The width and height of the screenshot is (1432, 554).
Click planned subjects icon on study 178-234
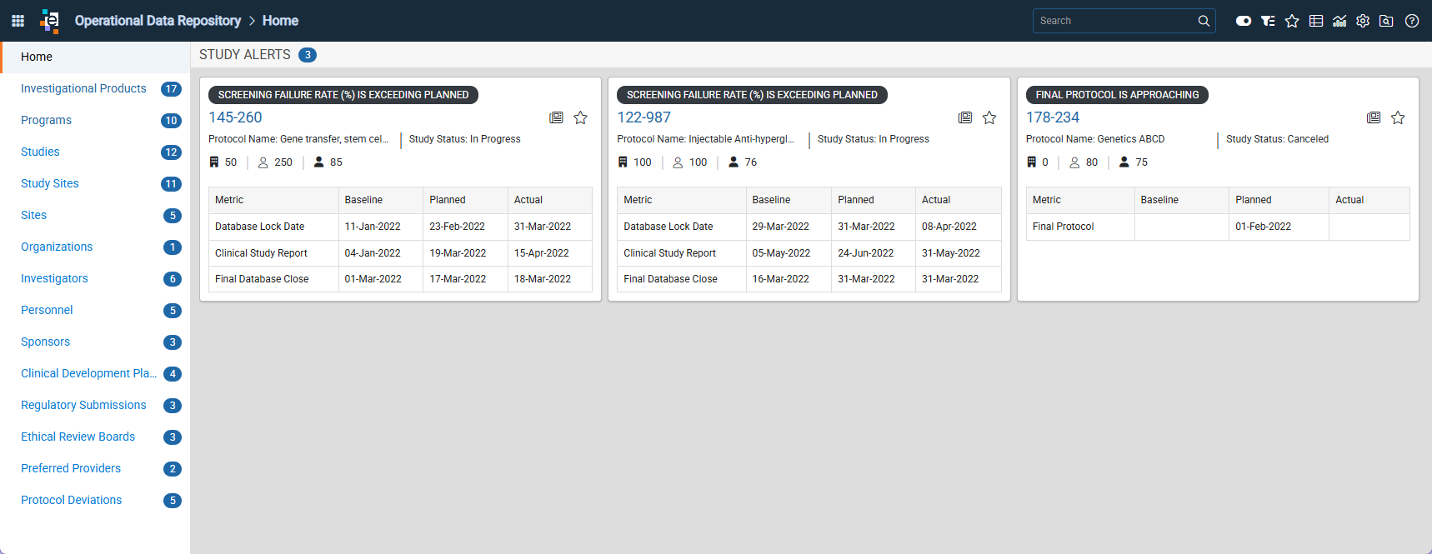tap(1074, 162)
